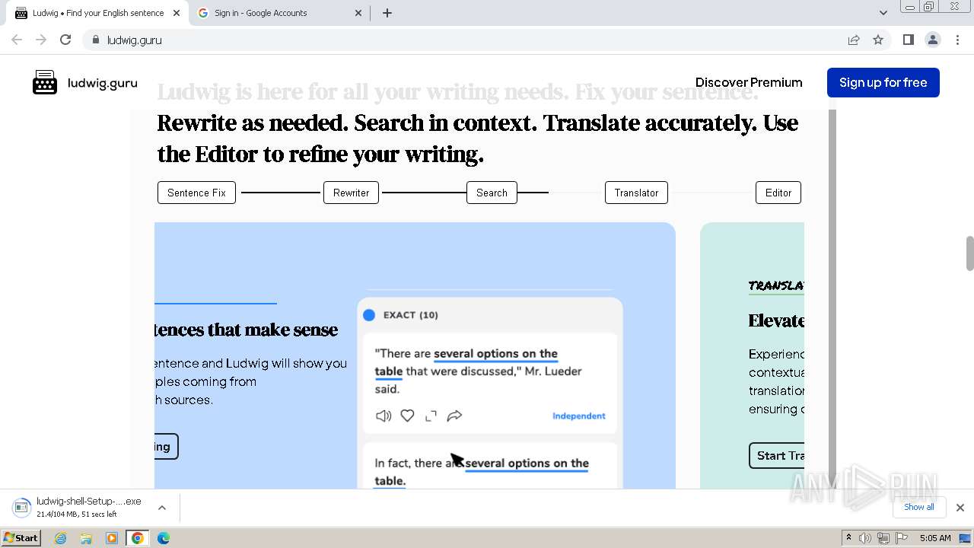Viewport: 974px width, 548px height.
Task: Favorite the sentence with the heart icon
Action: tap(408, 416)
